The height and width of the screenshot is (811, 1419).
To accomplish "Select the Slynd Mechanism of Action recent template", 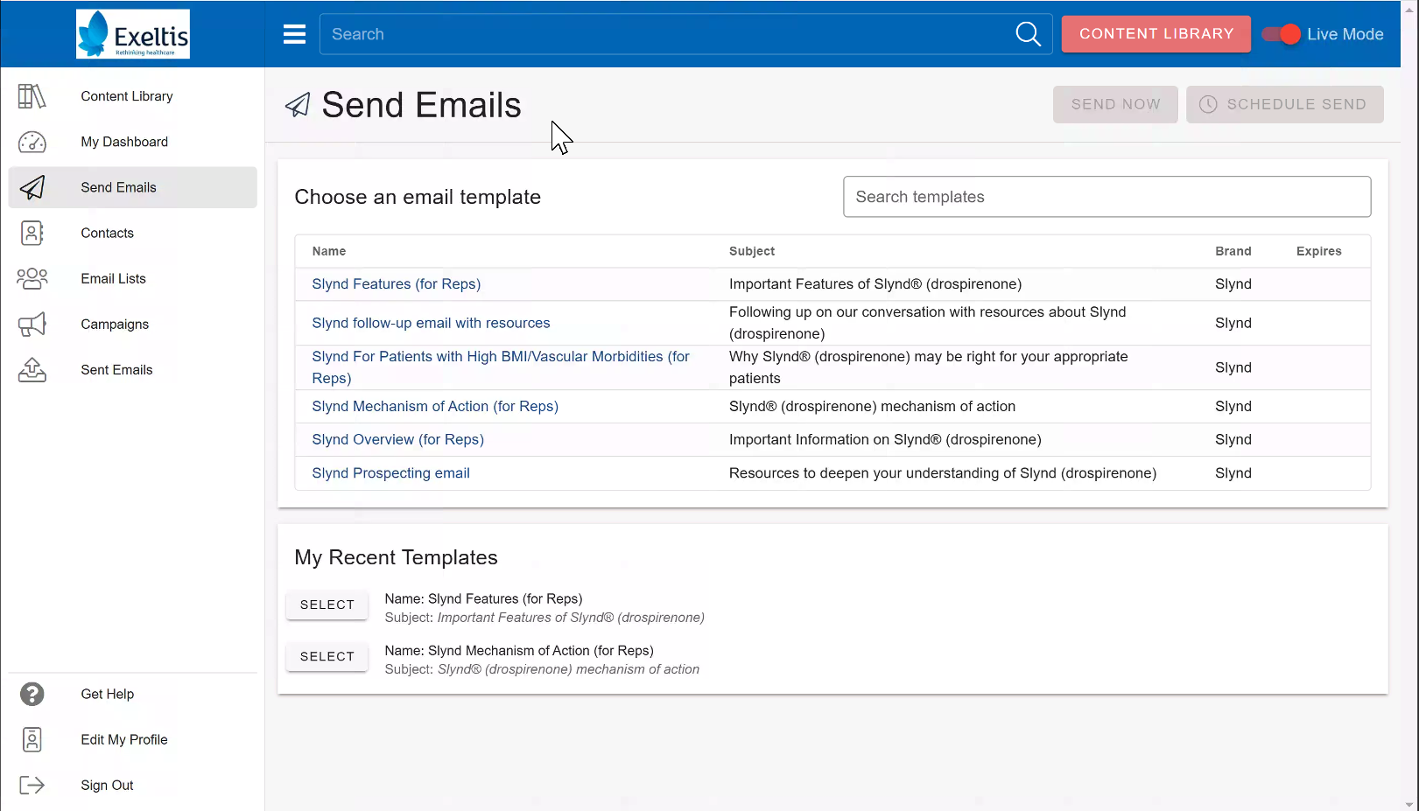I will 327,656.
